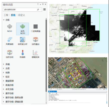
Task: Click the refresh map icon in status bar
Action: pyautogui.click(x=106, y=89)
